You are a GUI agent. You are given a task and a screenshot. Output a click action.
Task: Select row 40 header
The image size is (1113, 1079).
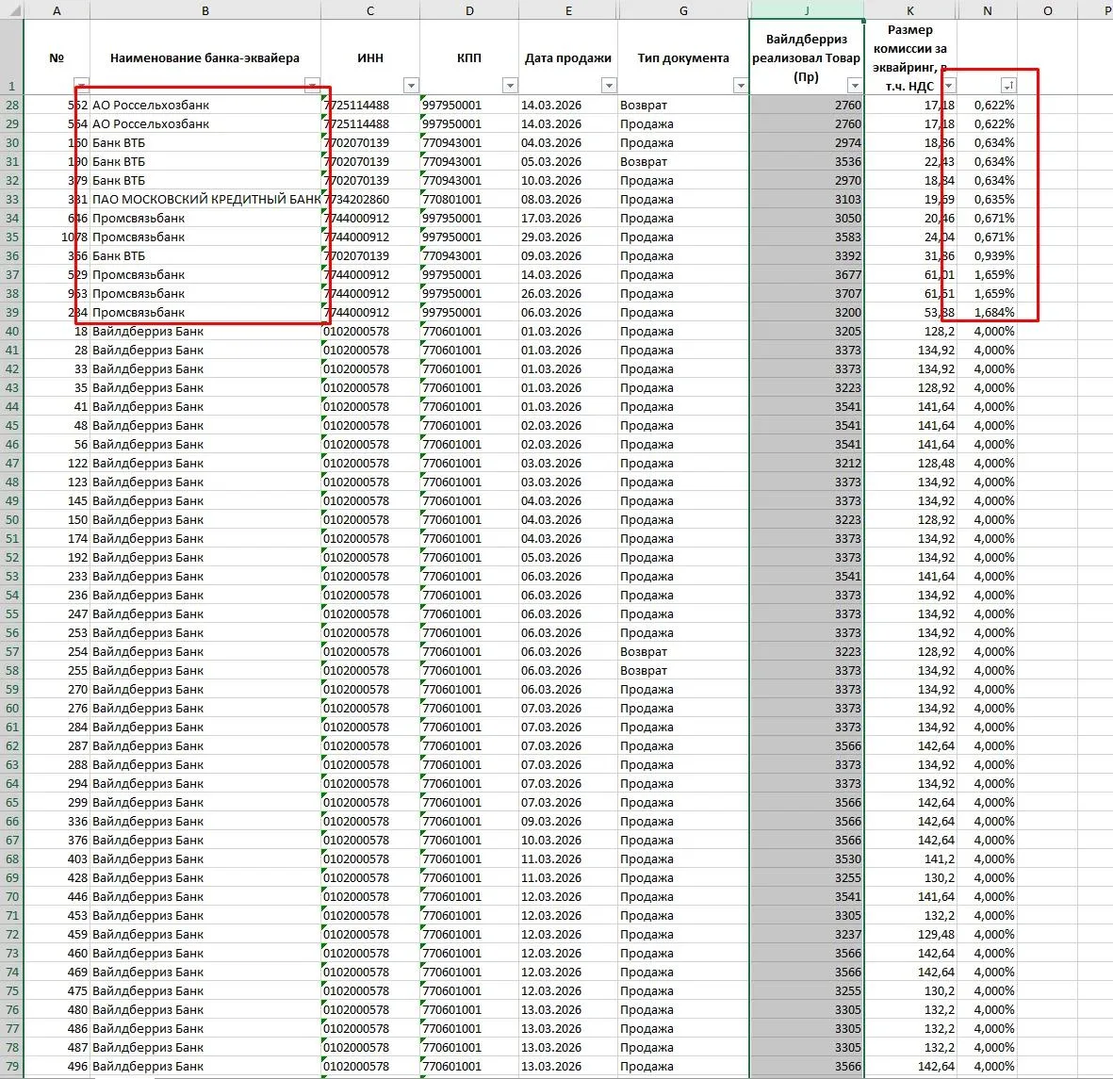pyautogui.click(x=12, y=332)
